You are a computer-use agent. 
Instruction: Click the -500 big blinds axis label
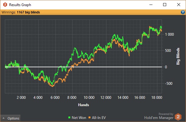[x=169, y=84]
